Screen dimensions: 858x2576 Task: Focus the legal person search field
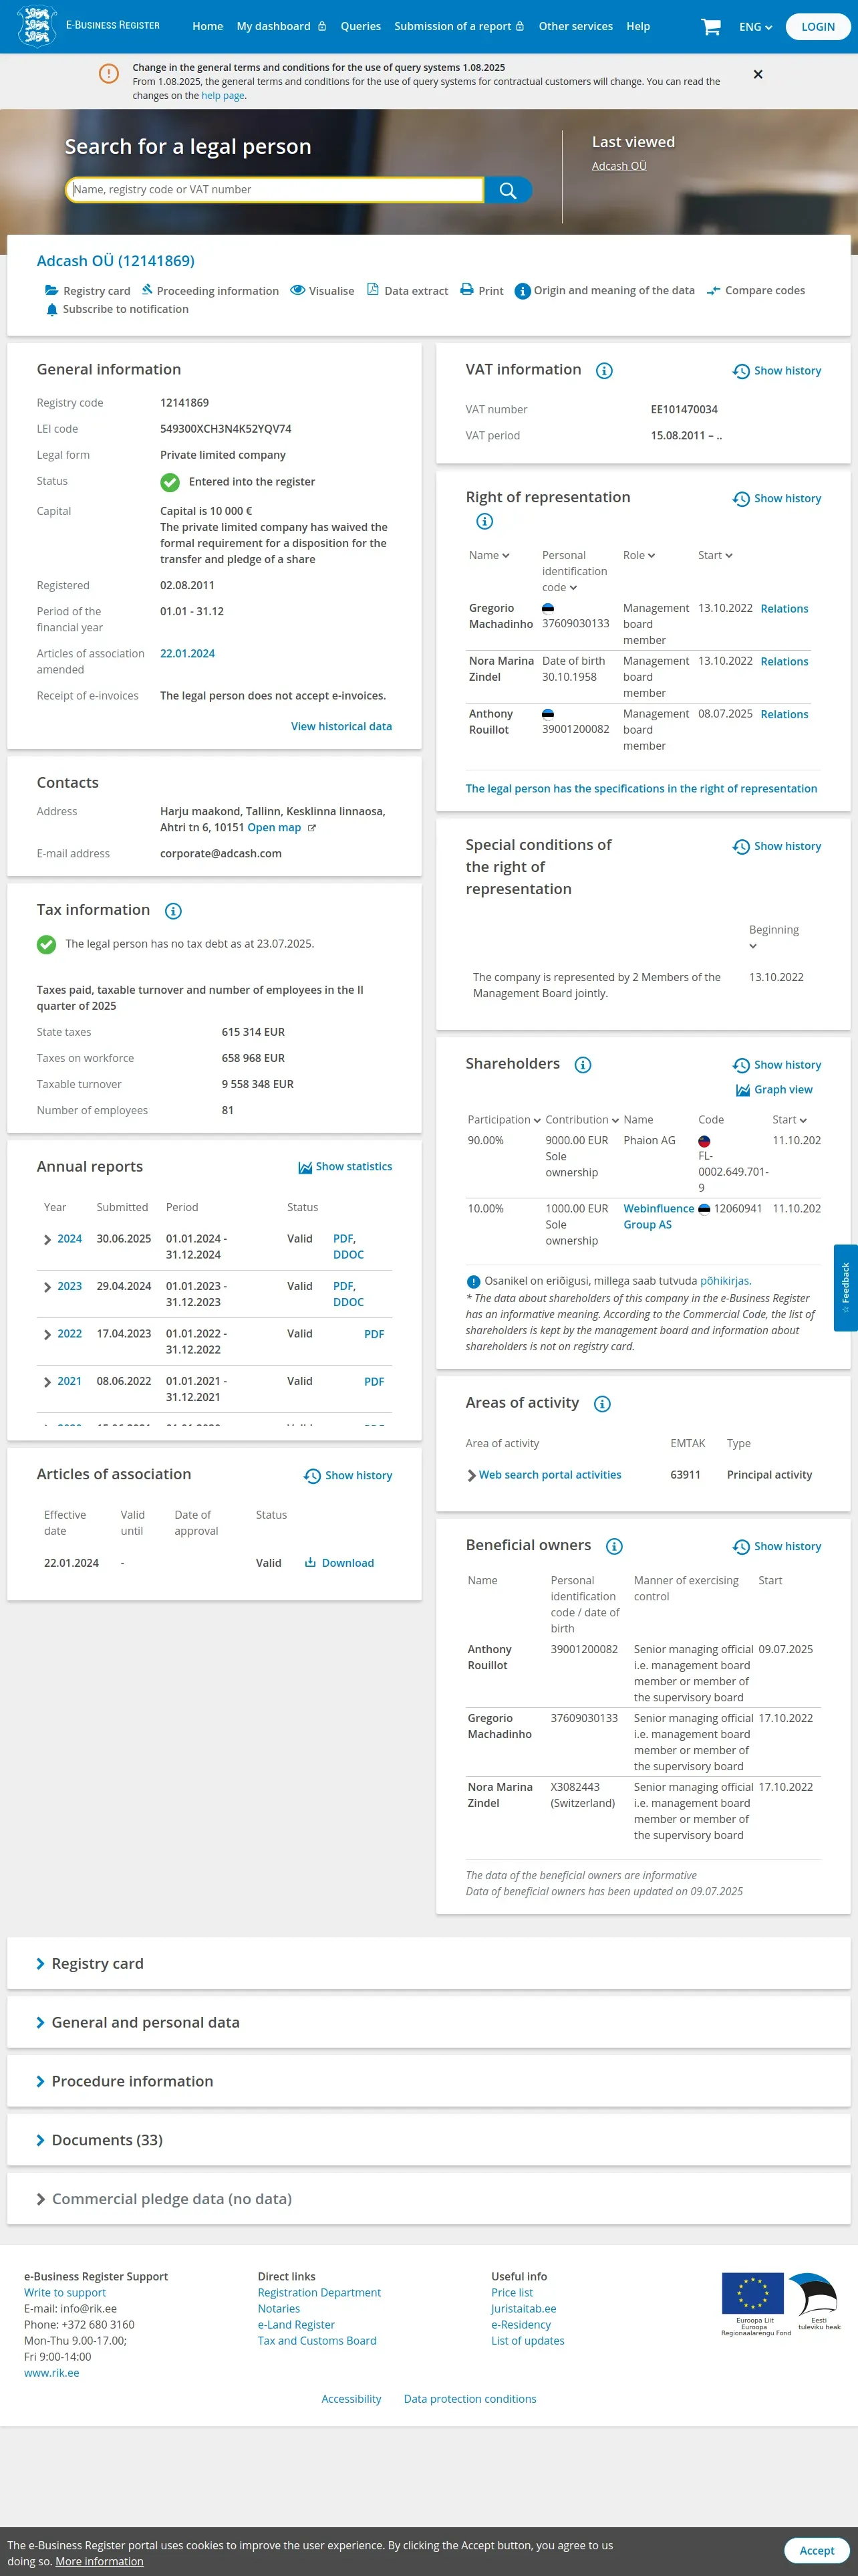[275, 190]
